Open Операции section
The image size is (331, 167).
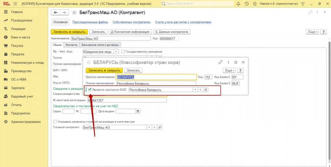click(x=18, y=29)
